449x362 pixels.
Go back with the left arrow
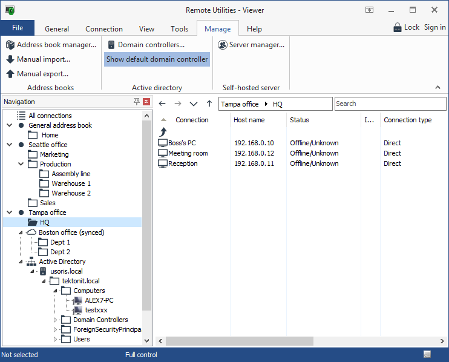click(162, 104)
